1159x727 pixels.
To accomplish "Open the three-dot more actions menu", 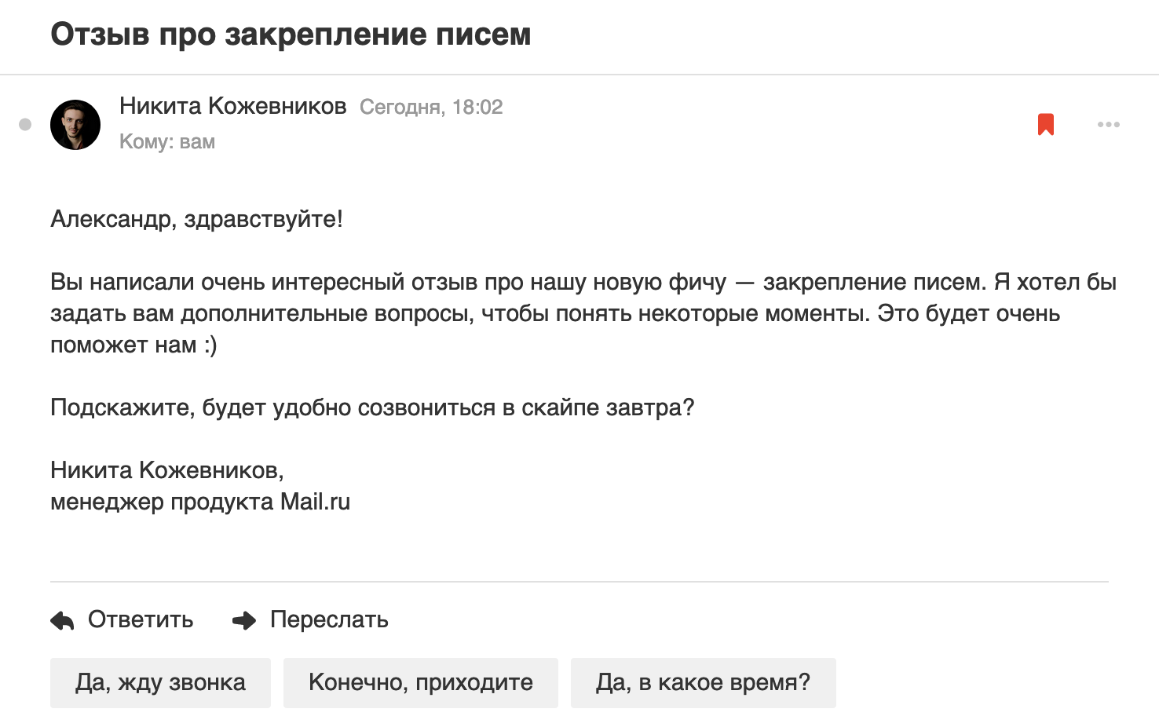I will pos(1108,125).
